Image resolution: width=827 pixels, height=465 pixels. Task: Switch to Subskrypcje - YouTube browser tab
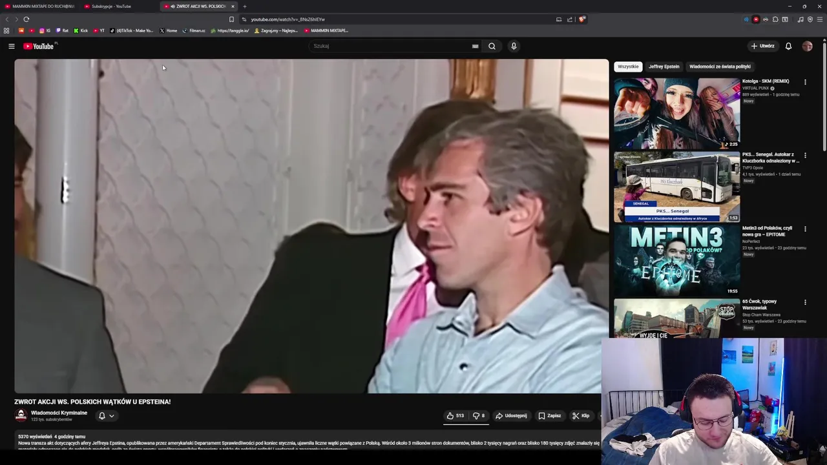coord(120,6)
